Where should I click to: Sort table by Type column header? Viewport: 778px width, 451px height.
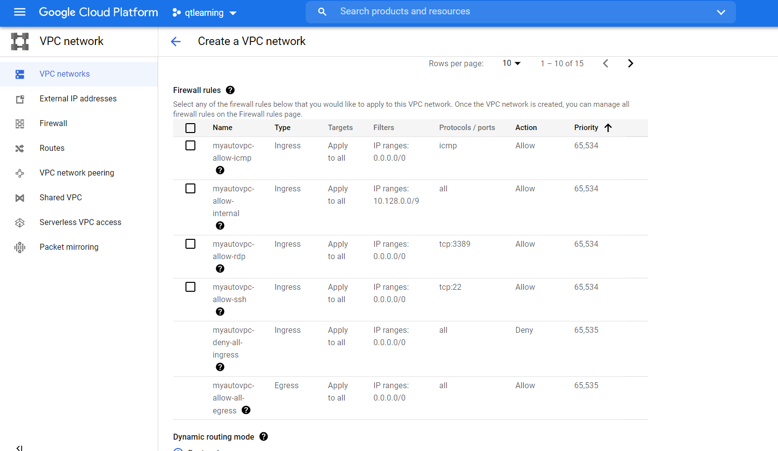click(x=282, y=128)
